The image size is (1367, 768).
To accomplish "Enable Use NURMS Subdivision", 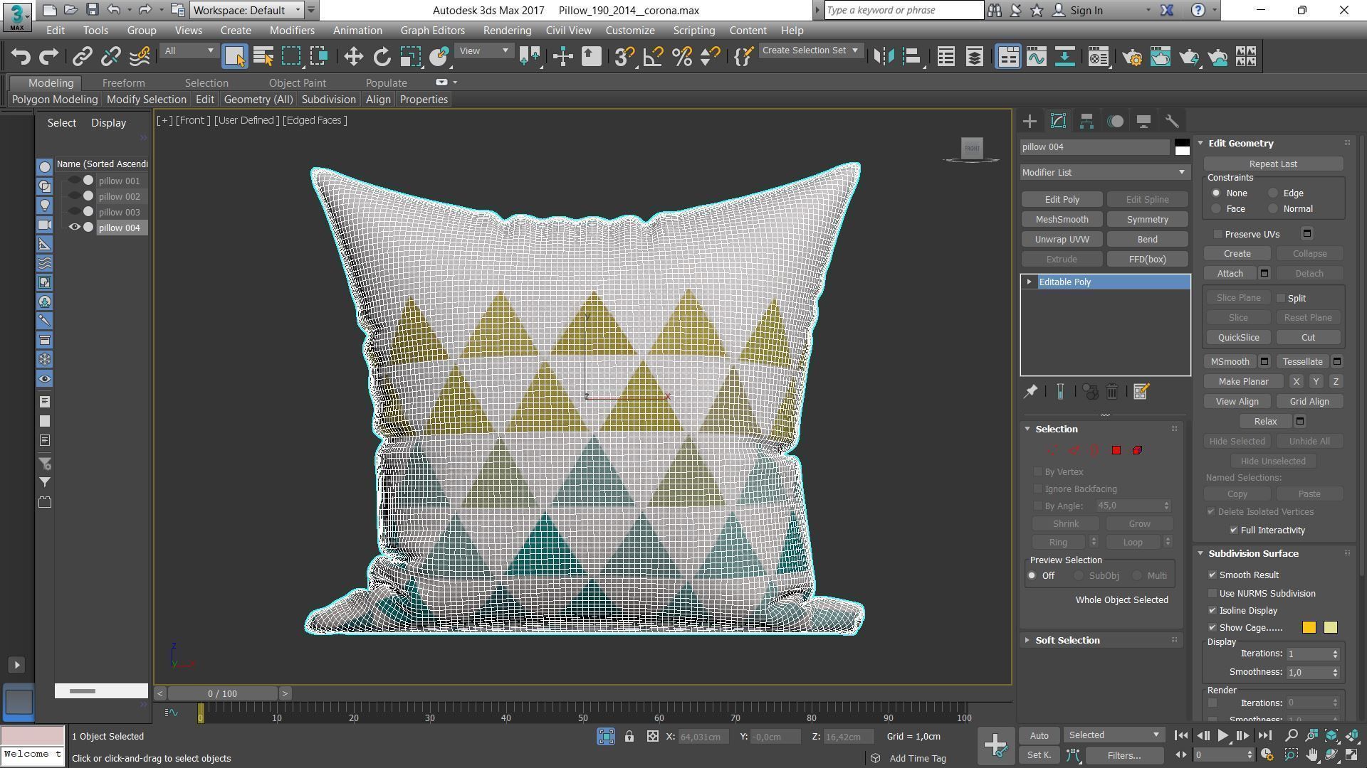I will click(x=1213, y=593).
